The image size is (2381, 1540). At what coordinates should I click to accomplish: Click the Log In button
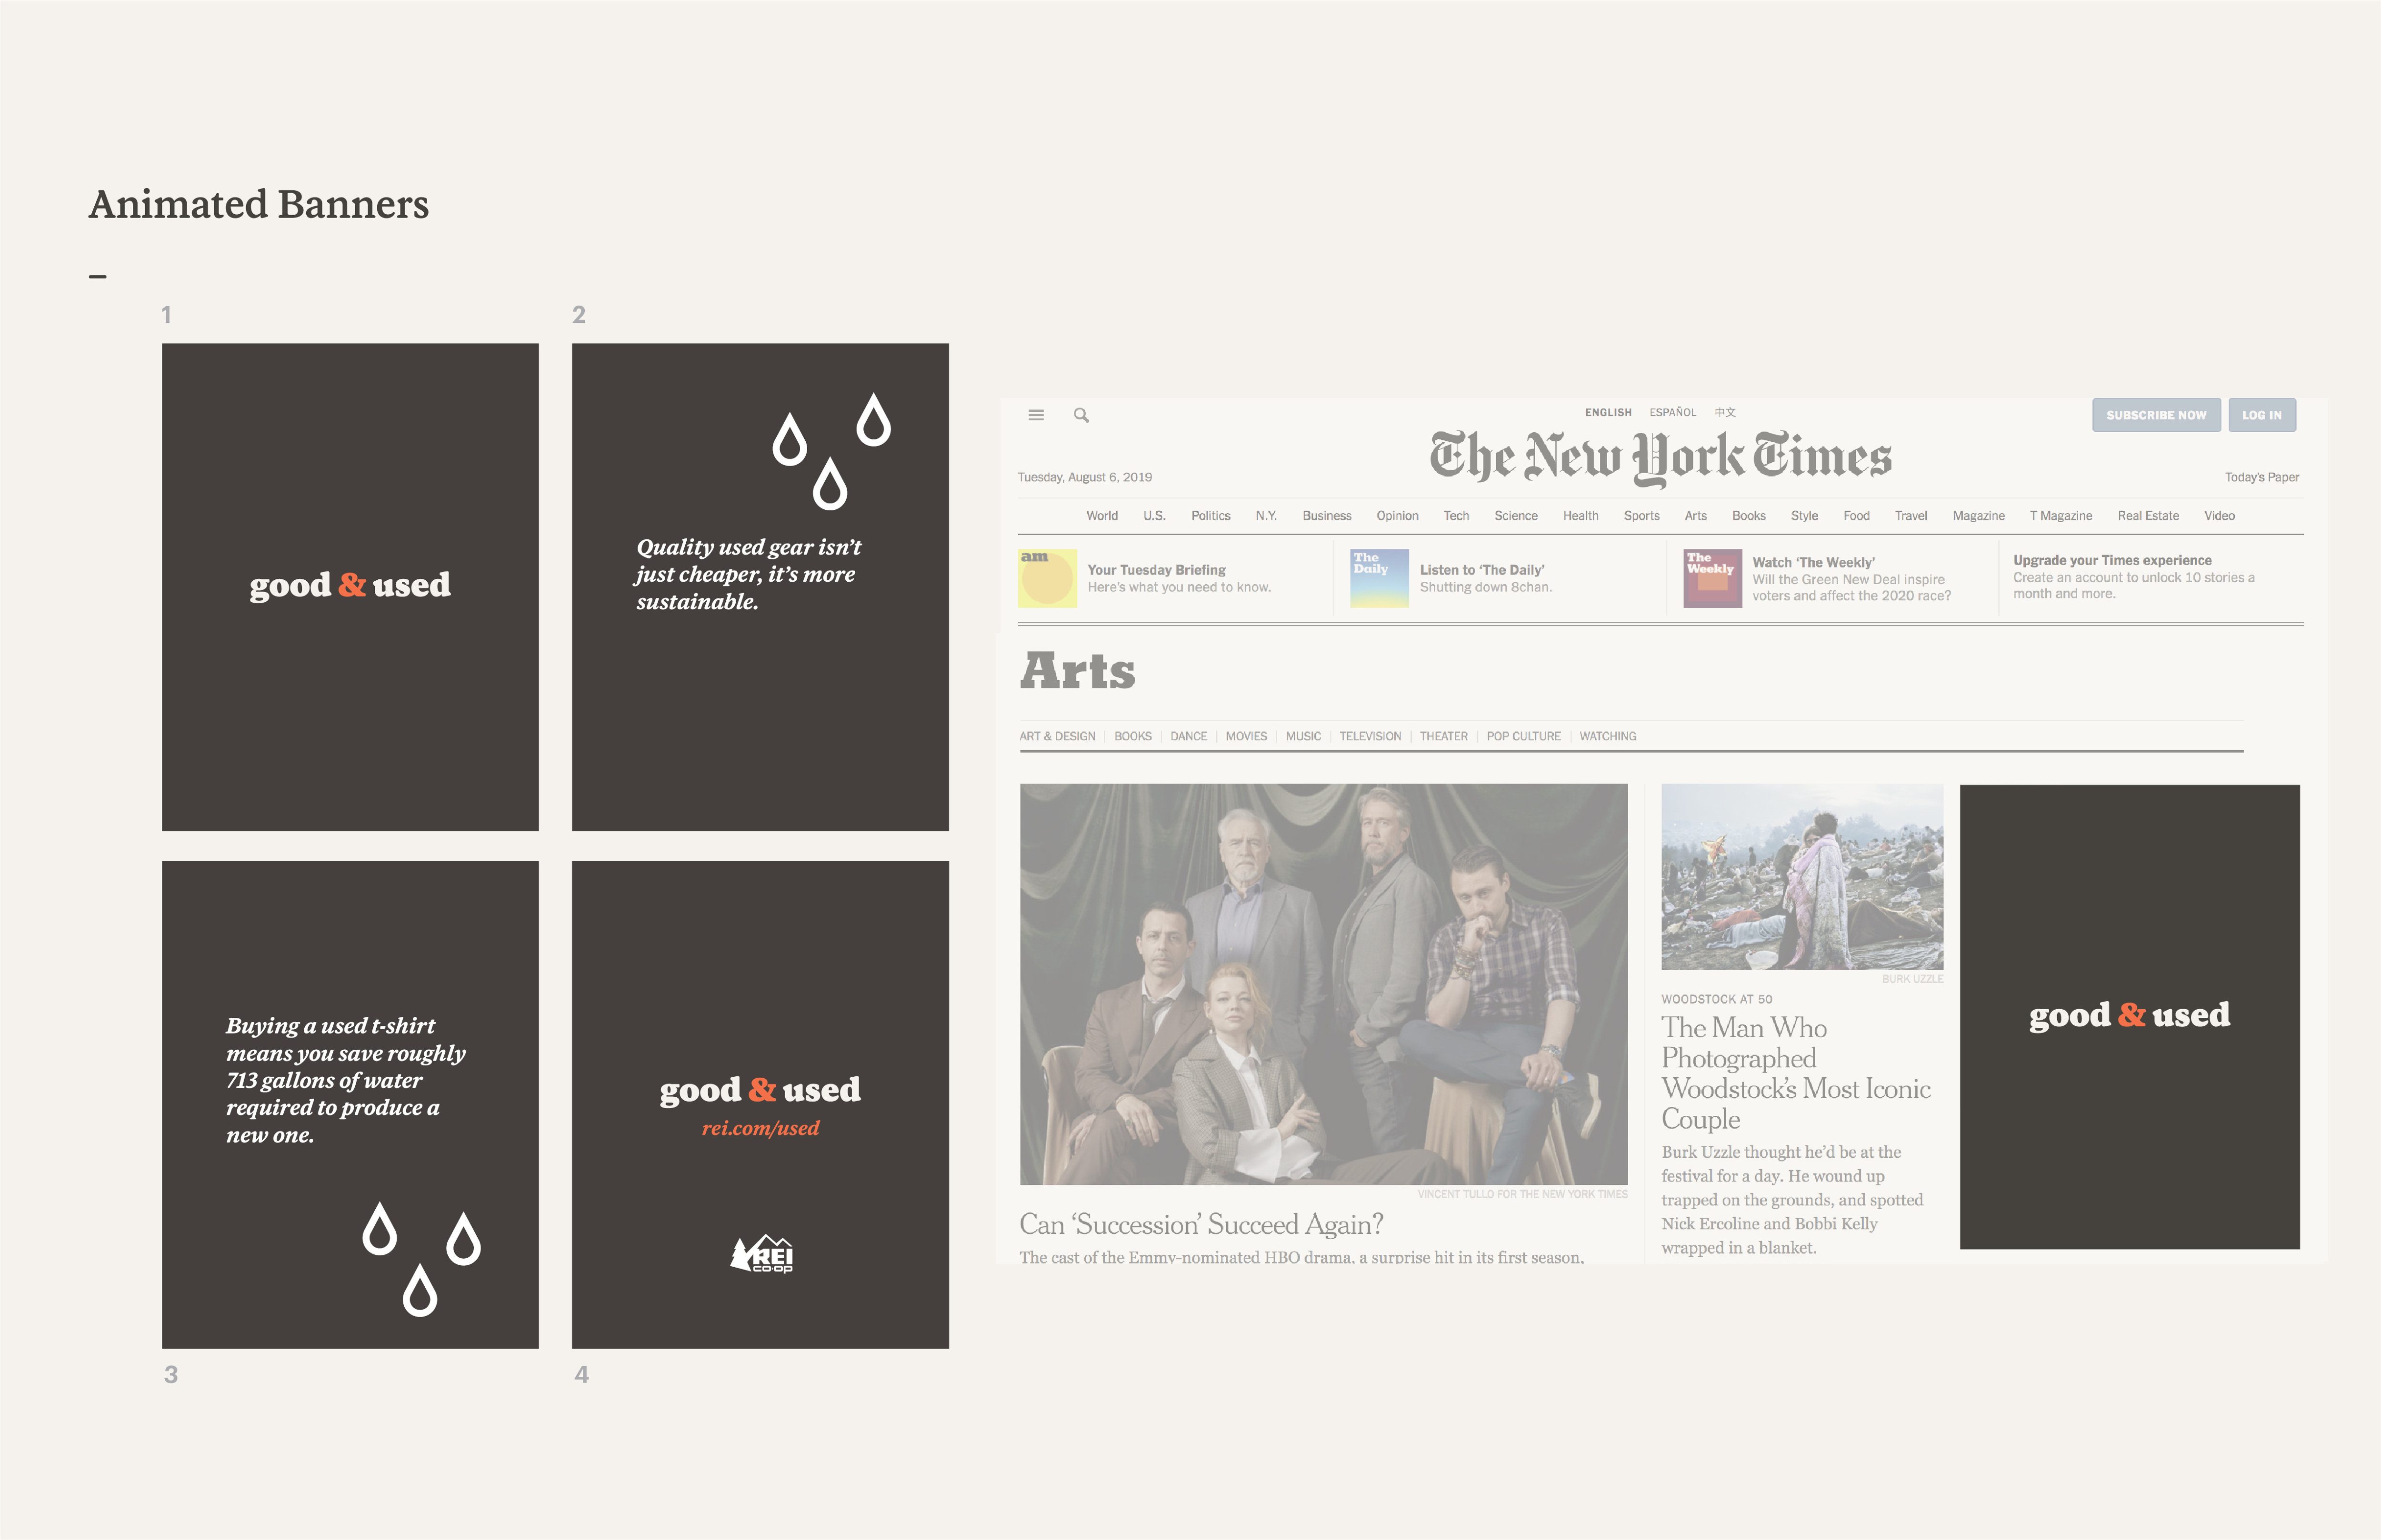click(x=2262, y=415)
